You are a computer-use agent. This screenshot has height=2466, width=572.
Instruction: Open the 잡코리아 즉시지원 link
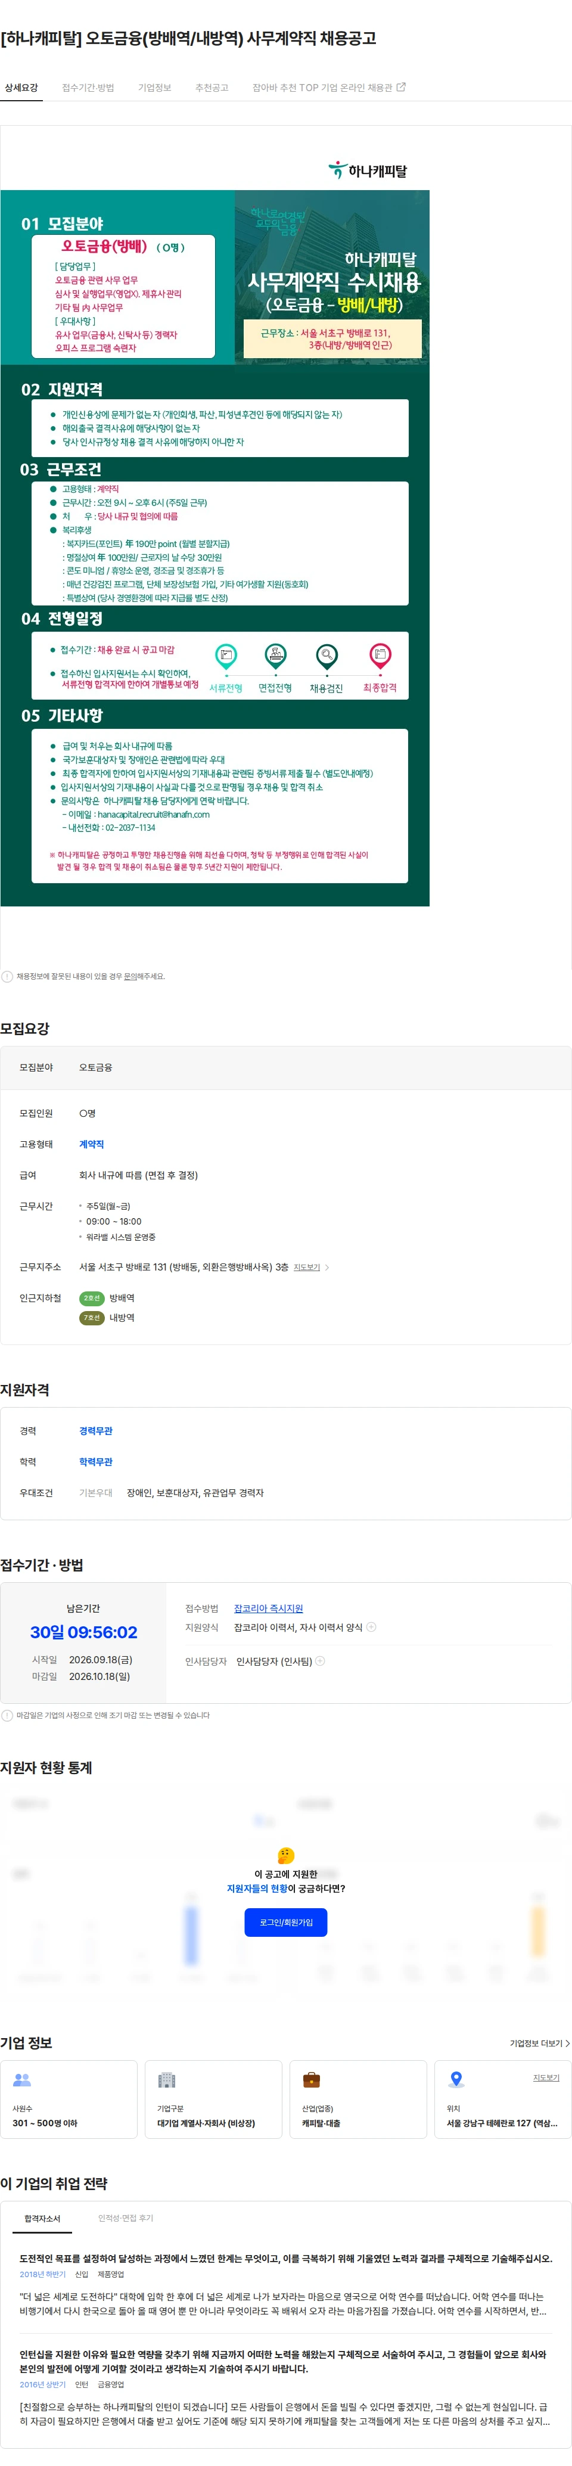tap(269, 1608)
